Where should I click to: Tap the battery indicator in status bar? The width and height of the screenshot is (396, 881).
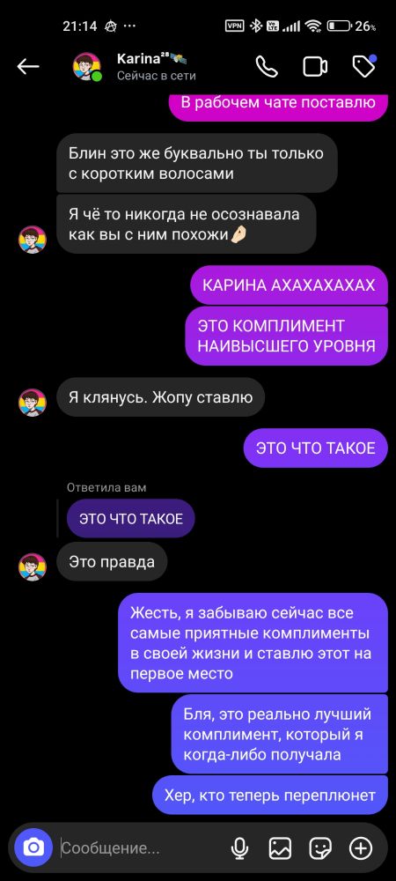tap(338, 26)
